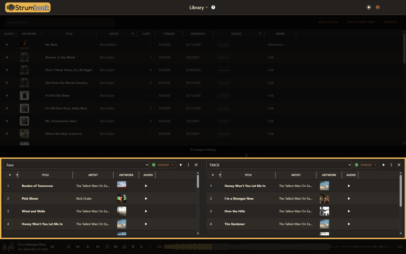Open more options for TMOE playlist

(x=391, y=165)
